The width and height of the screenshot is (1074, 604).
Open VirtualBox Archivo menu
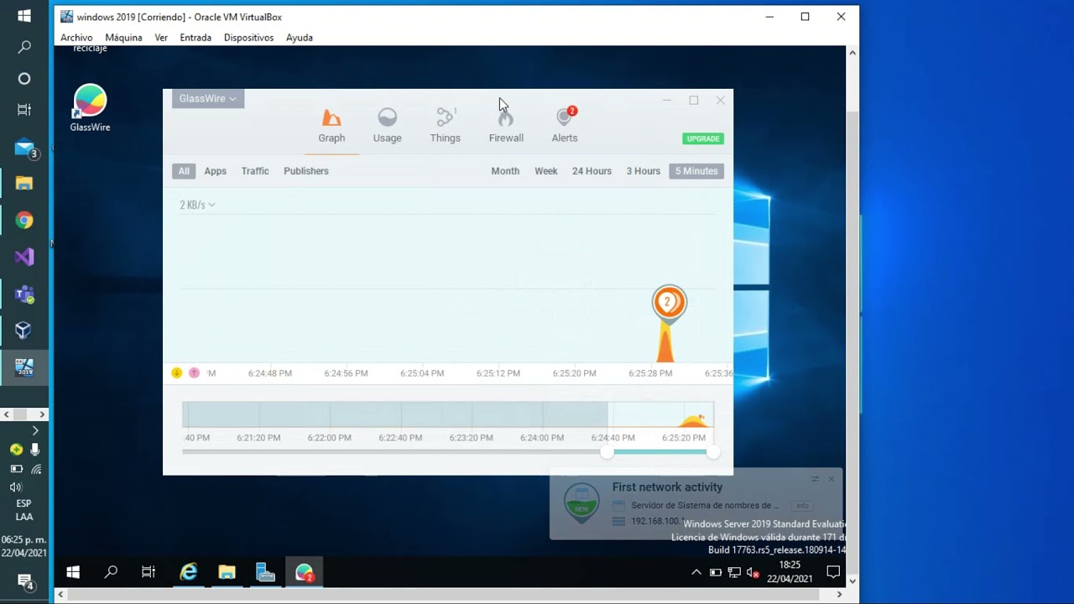coord(76,38)
